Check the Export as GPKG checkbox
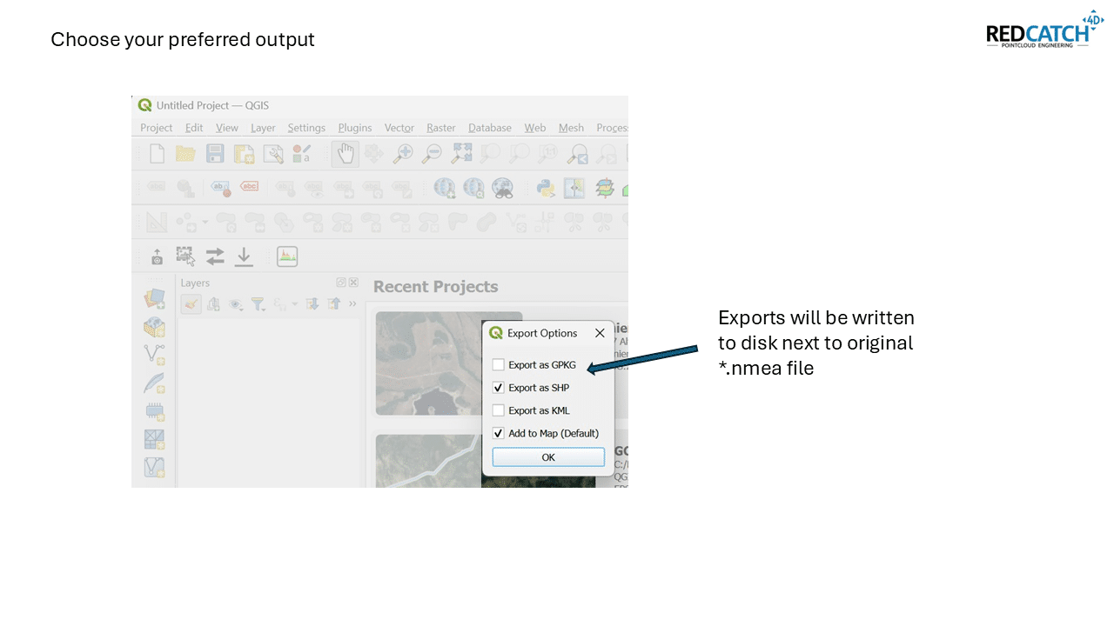The height and width of the screenshot is (626, 1114). coord(499,365)
